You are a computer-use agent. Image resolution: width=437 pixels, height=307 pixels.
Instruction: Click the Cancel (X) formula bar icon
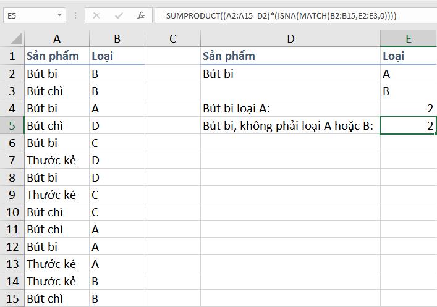click(96, 15)
